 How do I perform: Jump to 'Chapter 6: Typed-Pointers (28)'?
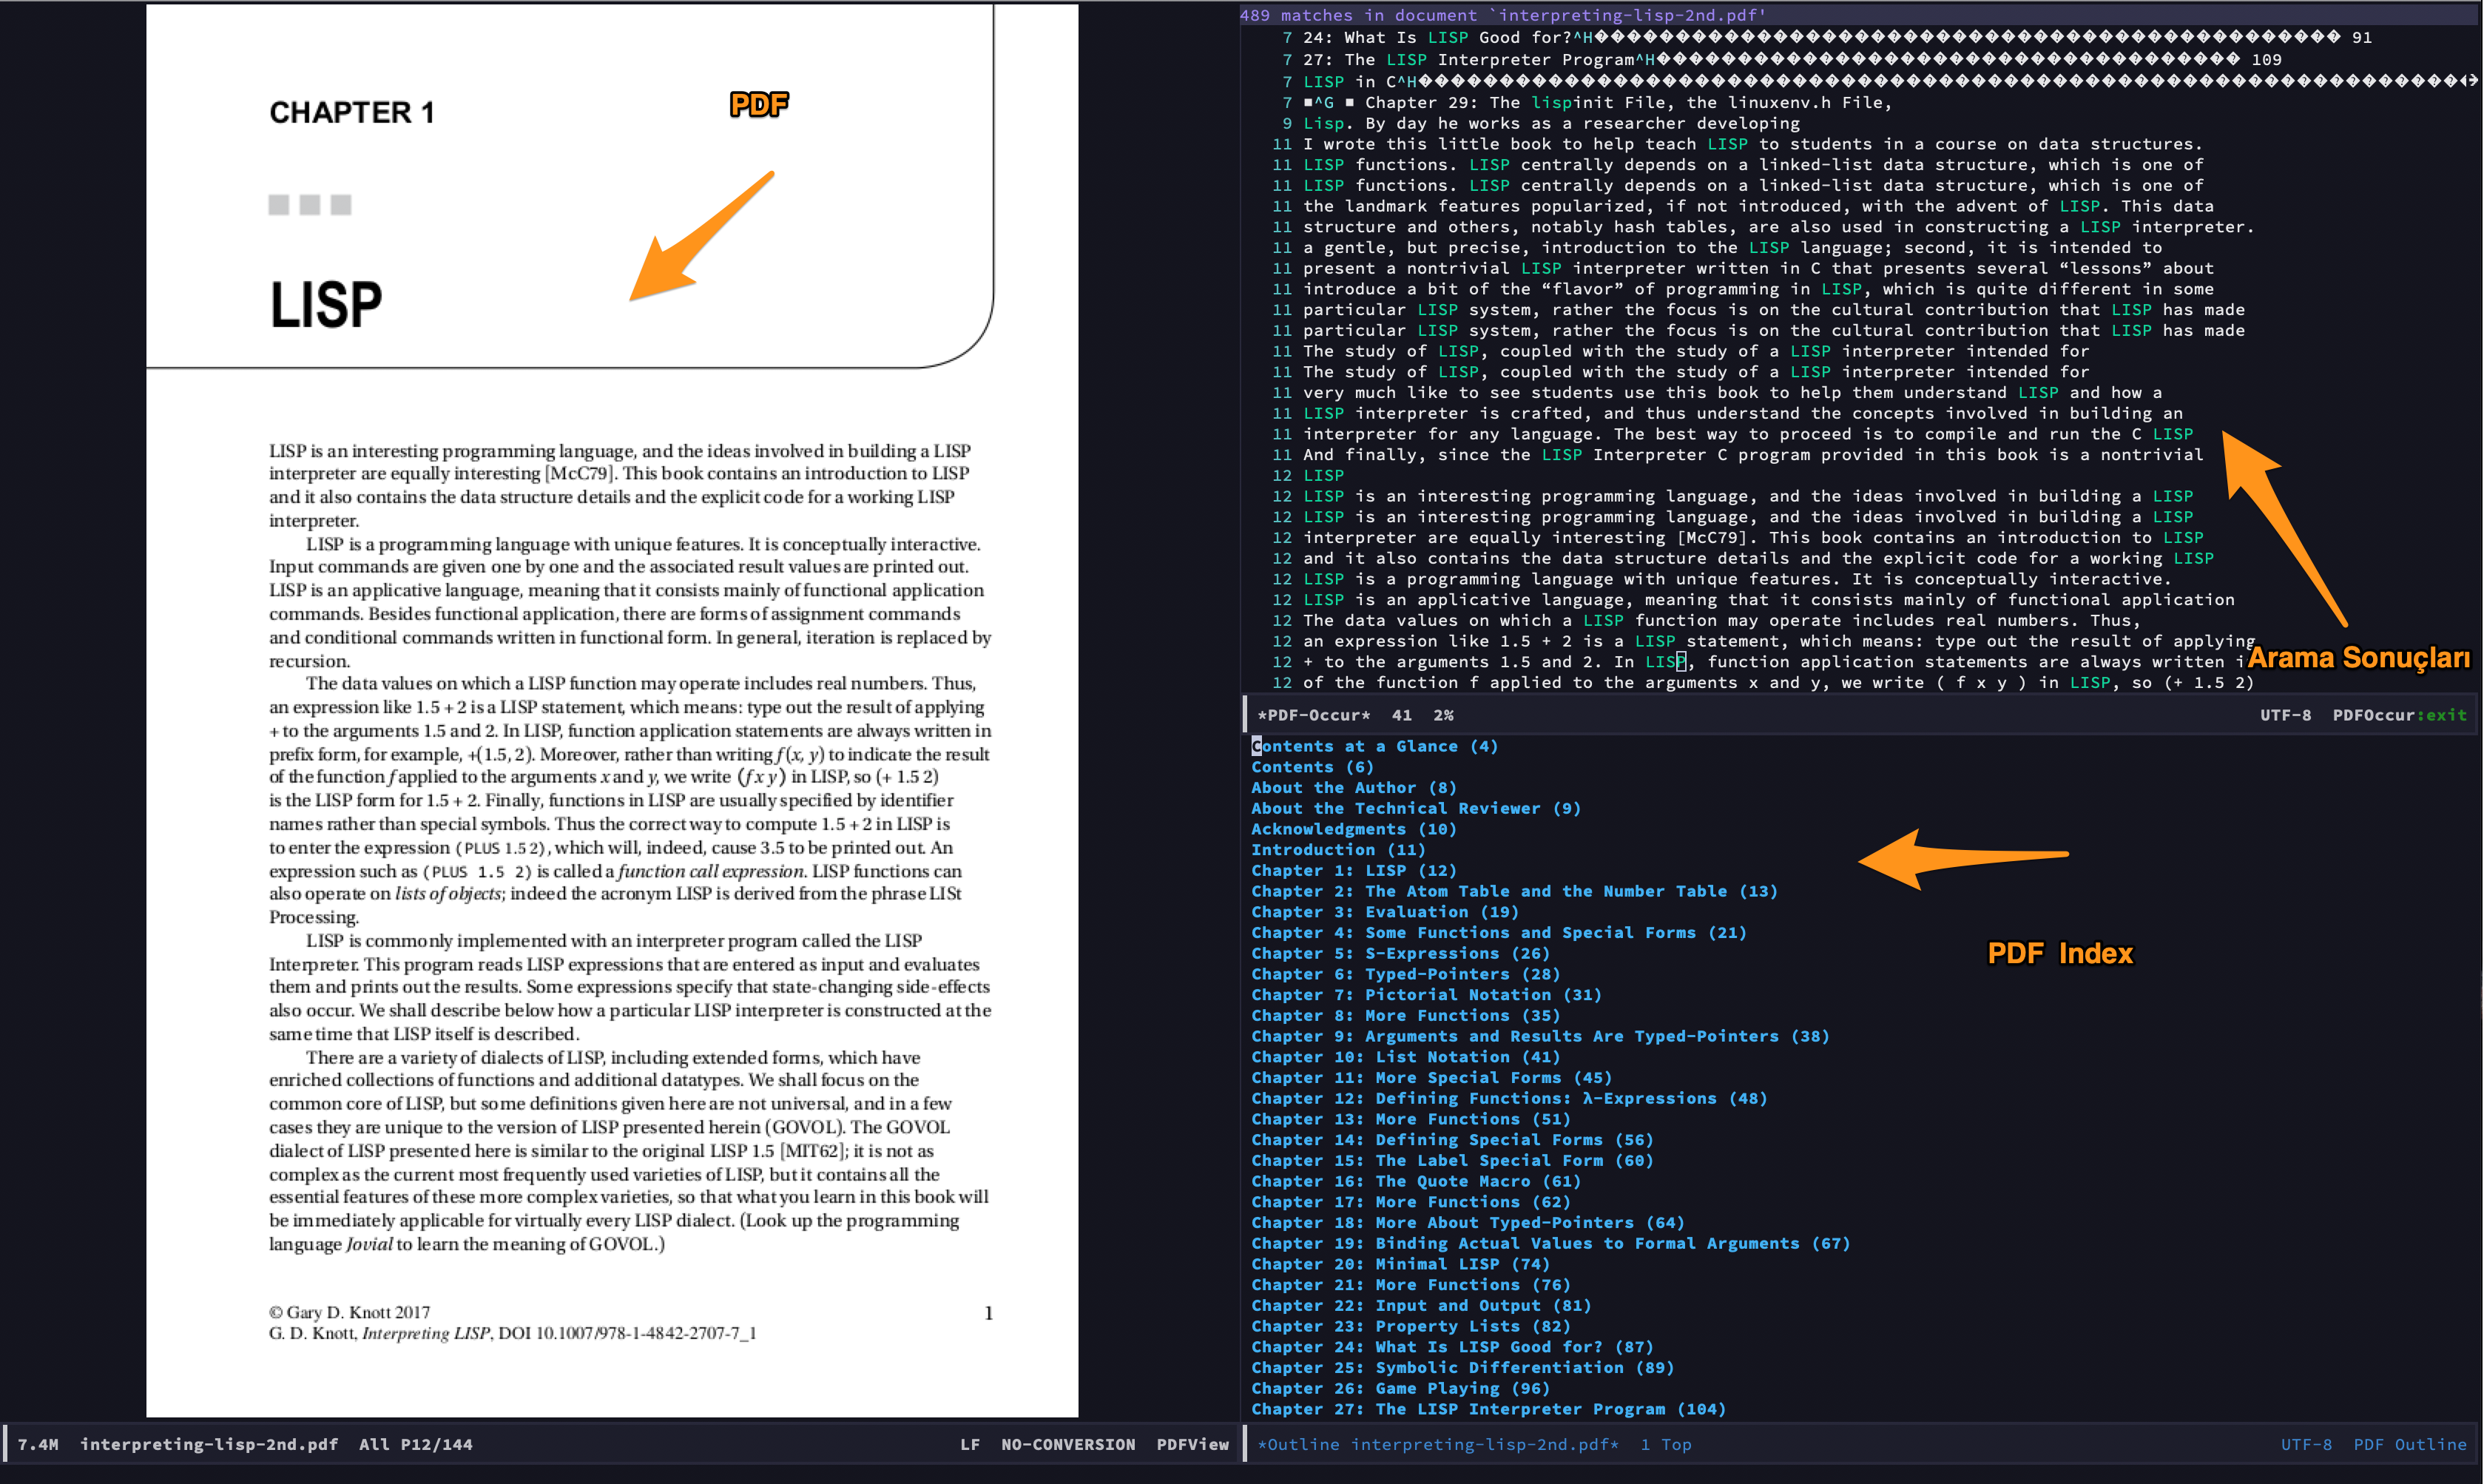[x=1405, y=974]
